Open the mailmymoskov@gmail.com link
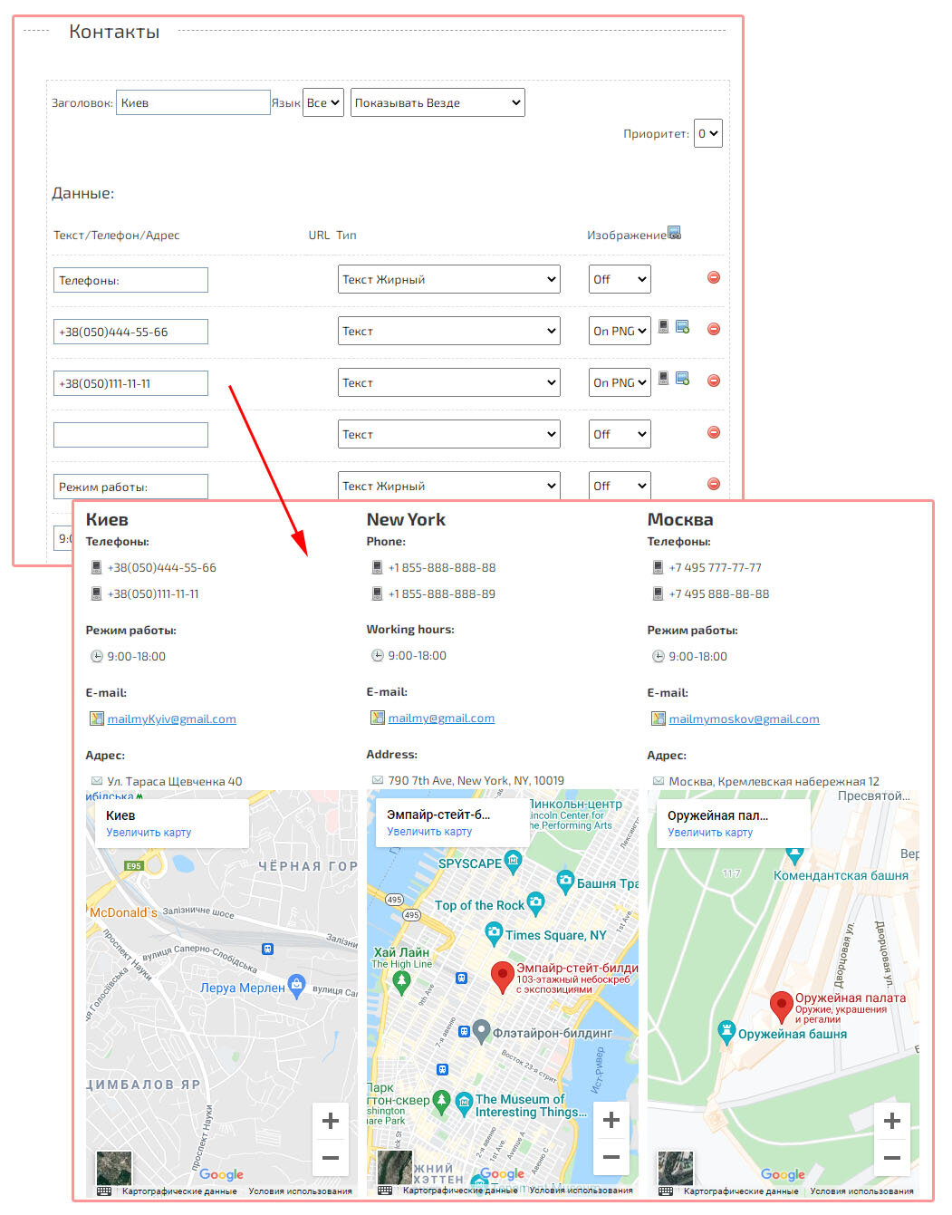 744,719
